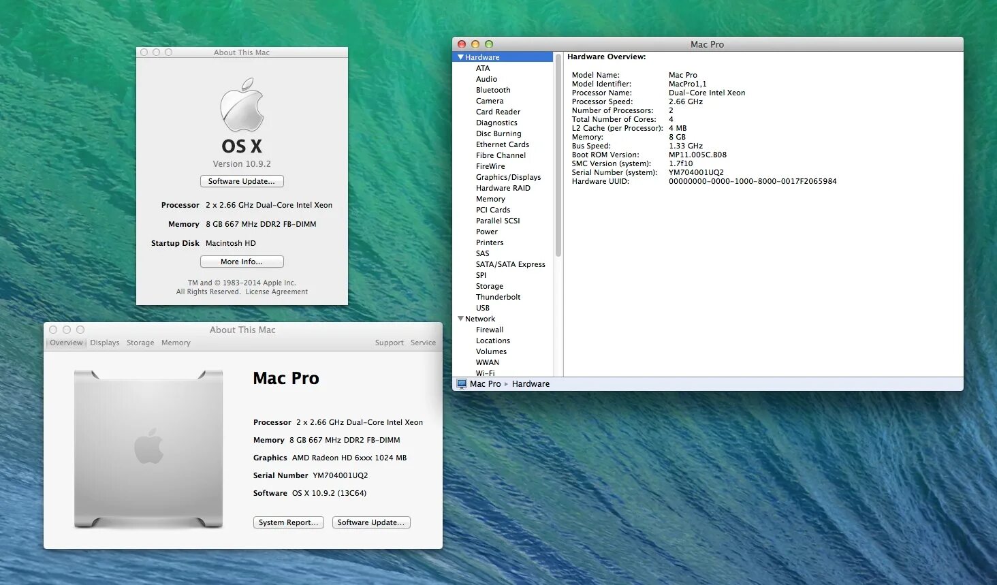Select Printers in the sidebar
Viewport: 997px width, 585px height.
[490, 242]
